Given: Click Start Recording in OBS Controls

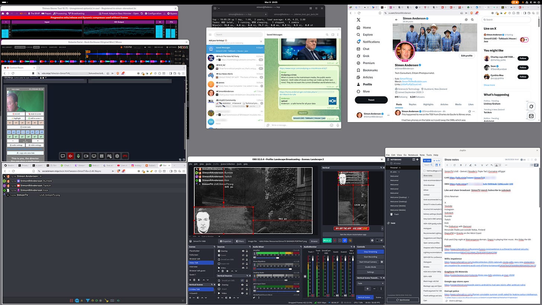Looking at the screenshot, I should pos(371,257).
